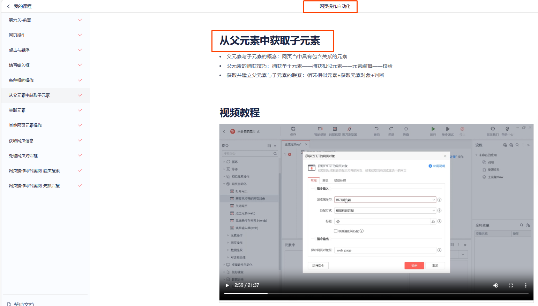
Task: Click the checkmark next to 关联元素
Action: [x=80, y=110]
